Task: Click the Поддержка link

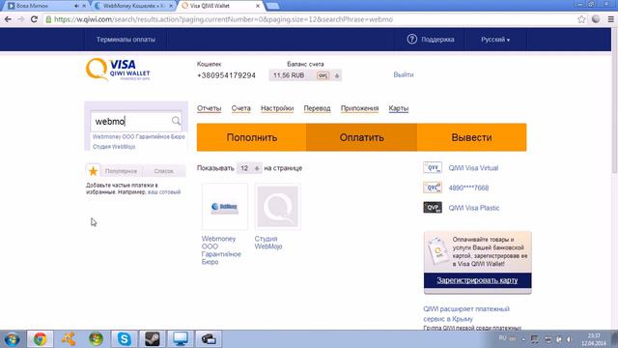Action: tap(437, 40)
